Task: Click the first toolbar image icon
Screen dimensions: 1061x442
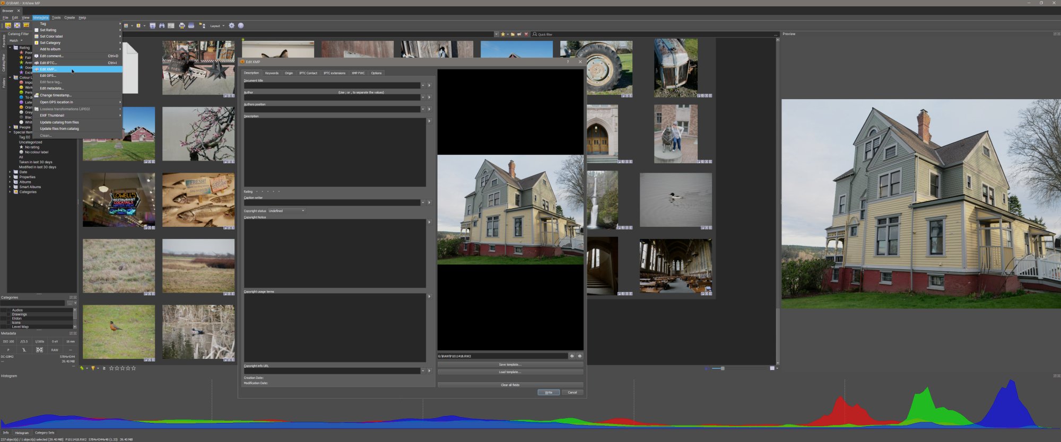Action: tap(8, 25)
